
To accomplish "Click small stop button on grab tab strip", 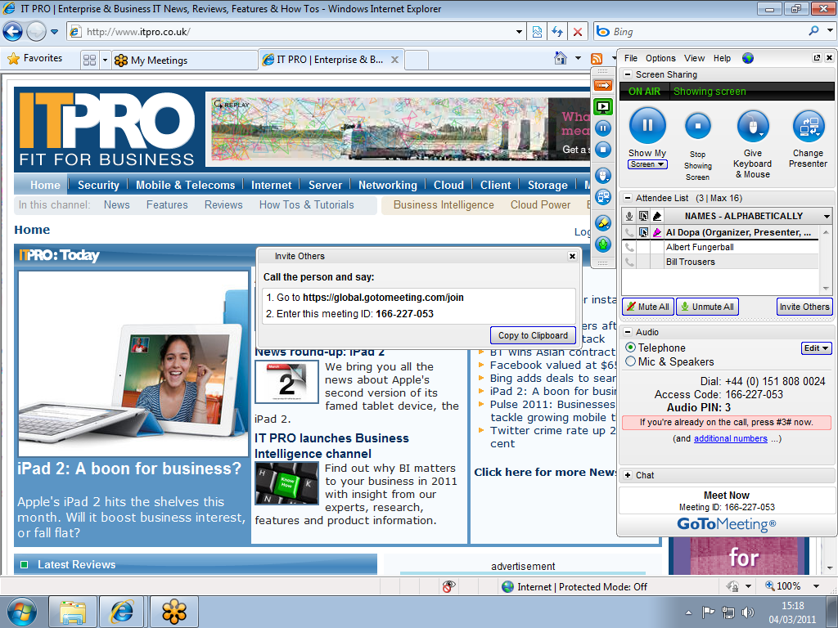I will (603, 150).
